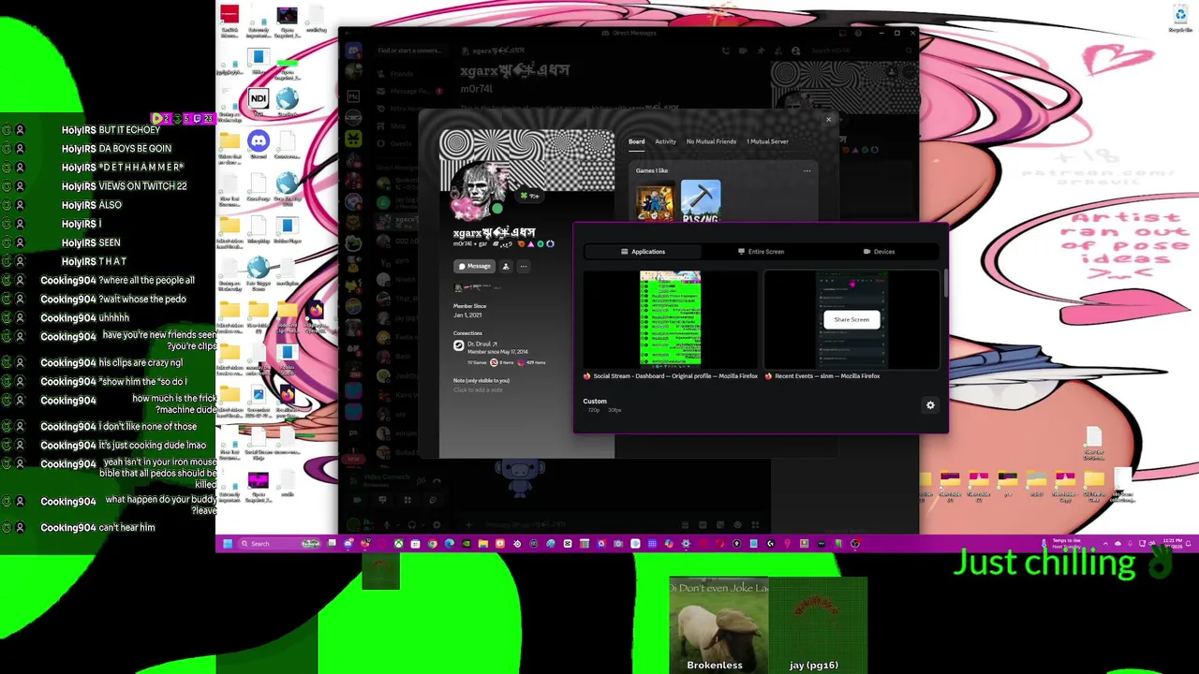
Task: Open the Xbox icon on the taskbar
Action: (398, 544)
